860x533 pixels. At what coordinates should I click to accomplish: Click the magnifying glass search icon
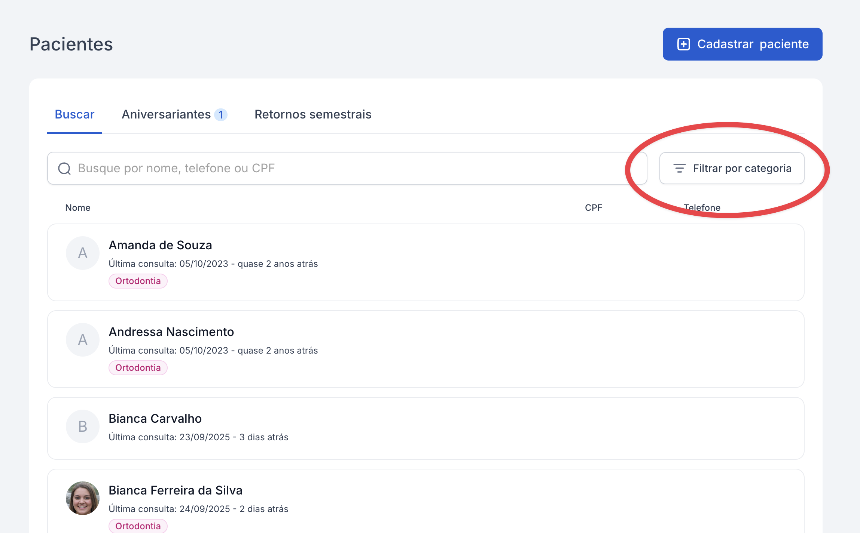coord(64,169)
